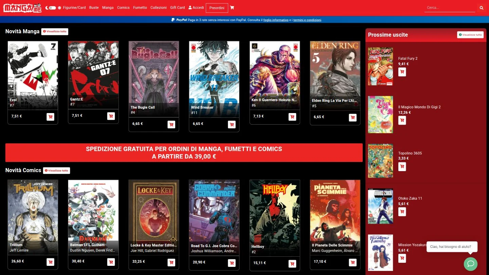Click Accedi to log in
The width and height of the screenshot is (489, 275).
click(x=196, y=7)
